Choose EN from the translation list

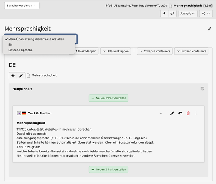pos(10,44)
